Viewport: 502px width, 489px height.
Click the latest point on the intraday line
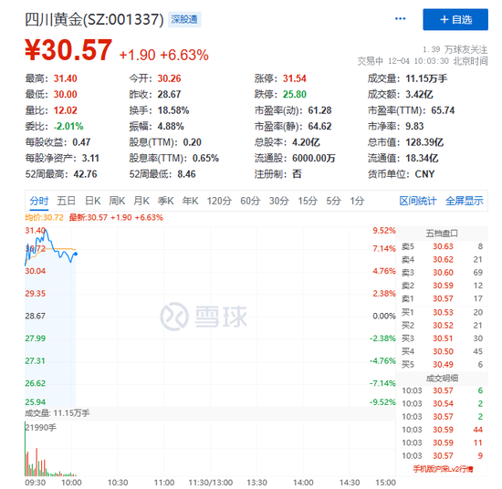(x=76, y=254)
